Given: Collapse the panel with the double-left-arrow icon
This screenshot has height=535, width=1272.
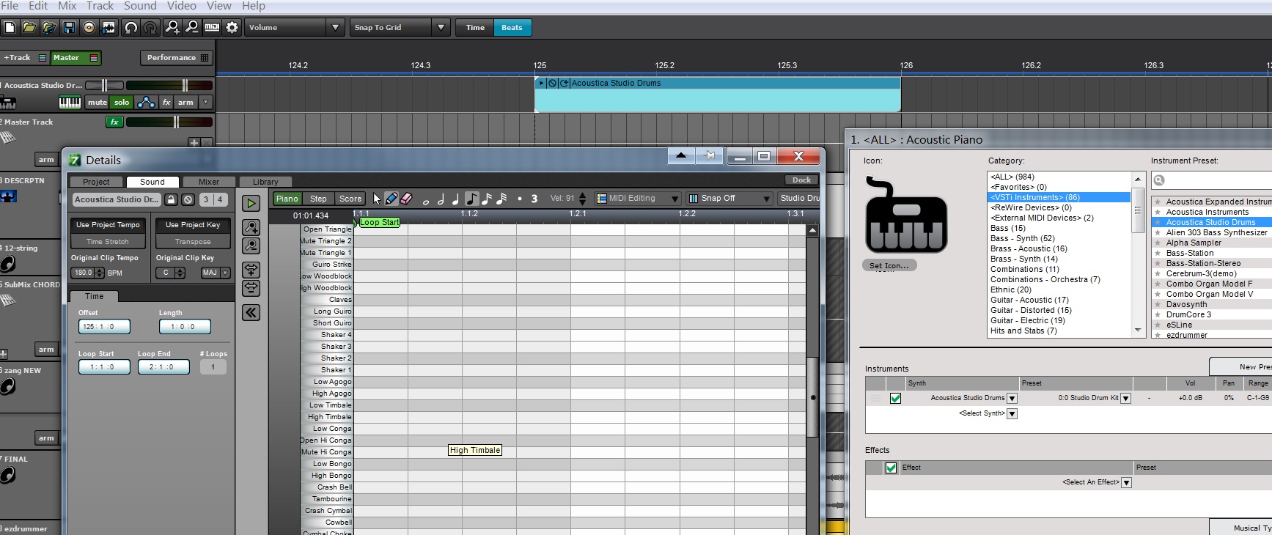Looking at the screenshot, I should 251,313.
